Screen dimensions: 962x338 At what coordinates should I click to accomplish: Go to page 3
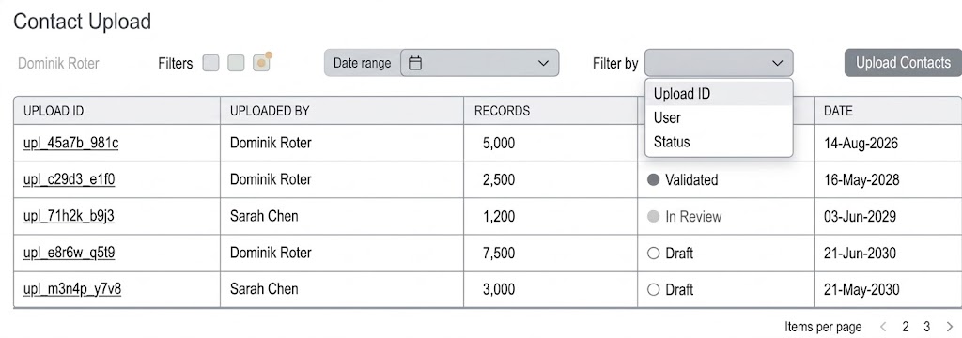927,327
